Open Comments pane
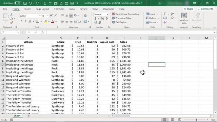 coord(205,9)
